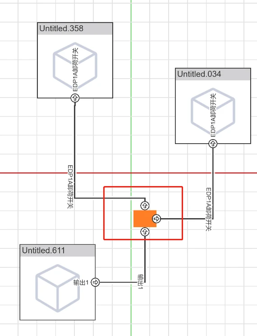Click the bottom port of the orange block
Image resolution: width=257 pixels, height=336 pixels.
(145, 232)
